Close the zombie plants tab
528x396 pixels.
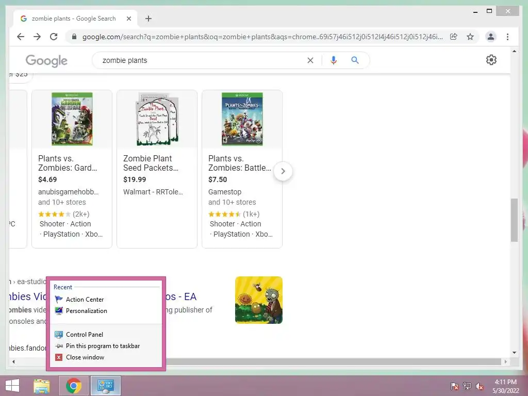point(128,19)
